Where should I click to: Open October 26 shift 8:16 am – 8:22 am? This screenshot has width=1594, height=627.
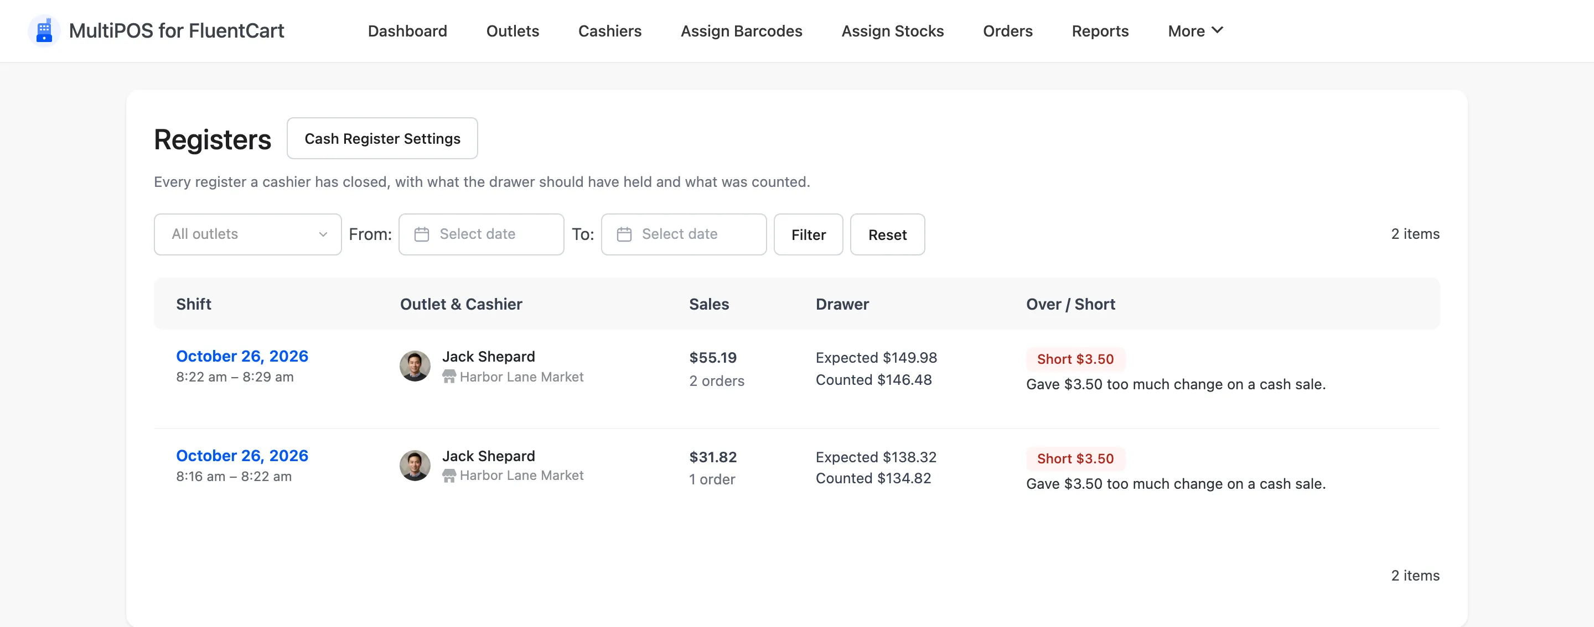[x=242, y=456]
